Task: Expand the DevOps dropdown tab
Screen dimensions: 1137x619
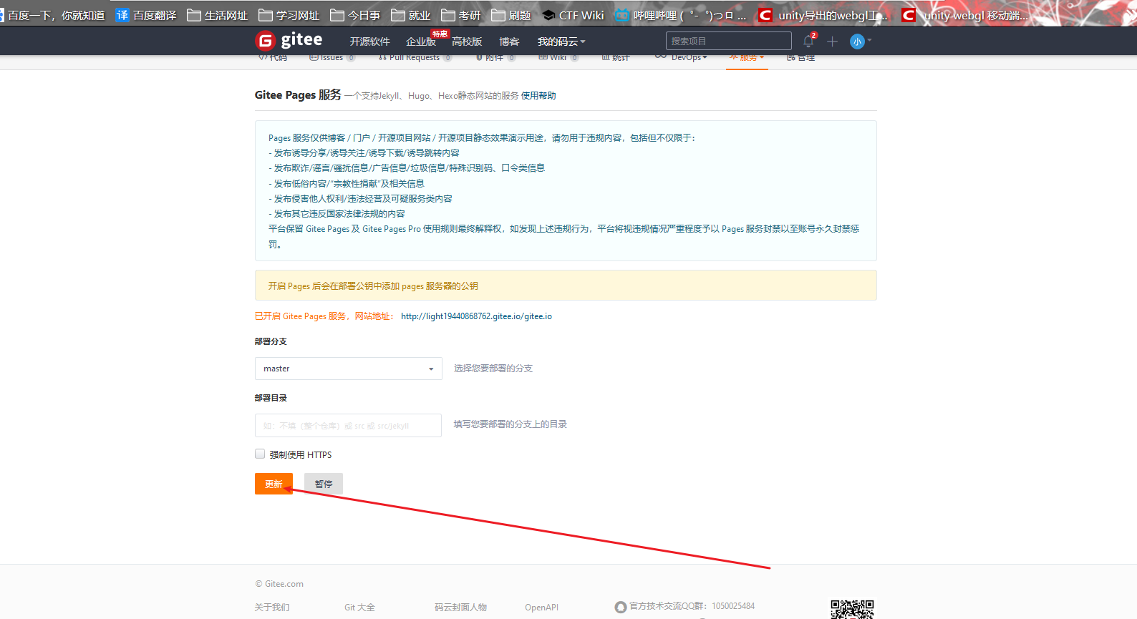Action: click(x=681, y=57)
